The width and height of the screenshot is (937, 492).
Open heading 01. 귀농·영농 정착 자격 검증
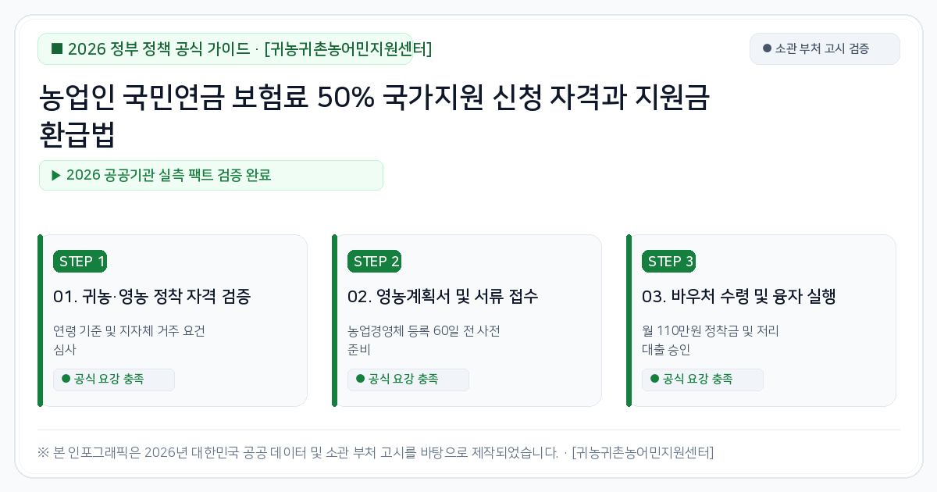tap(151, 297)
